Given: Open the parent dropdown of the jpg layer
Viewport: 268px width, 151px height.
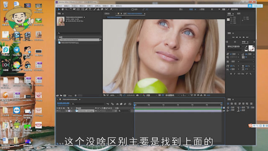Looking at the screenshot, I should 124,111.
